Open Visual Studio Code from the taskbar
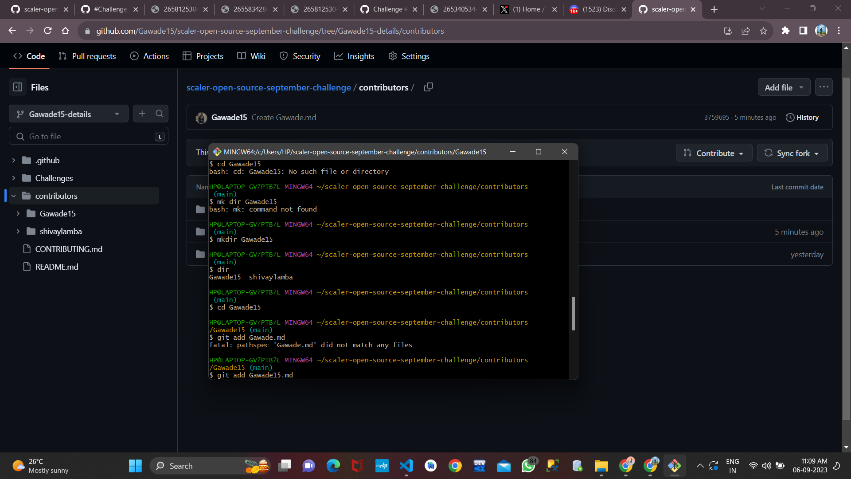The height and width of the screenshot is (479, 851). 406,466
